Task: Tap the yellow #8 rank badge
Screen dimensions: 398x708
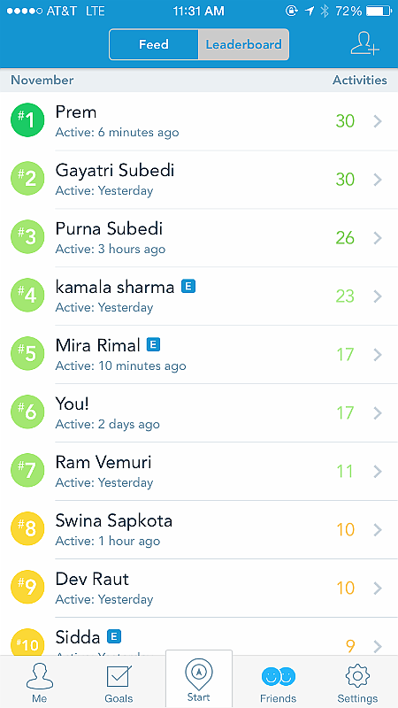Action: coord(27,528)
